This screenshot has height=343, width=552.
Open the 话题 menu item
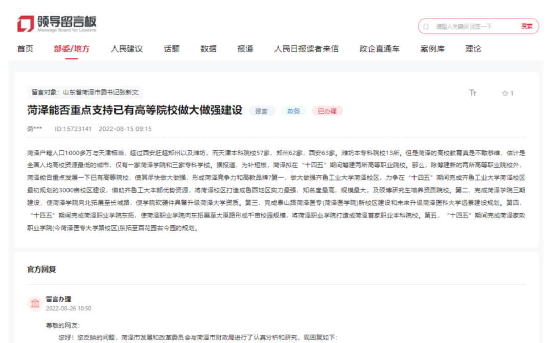171,49
